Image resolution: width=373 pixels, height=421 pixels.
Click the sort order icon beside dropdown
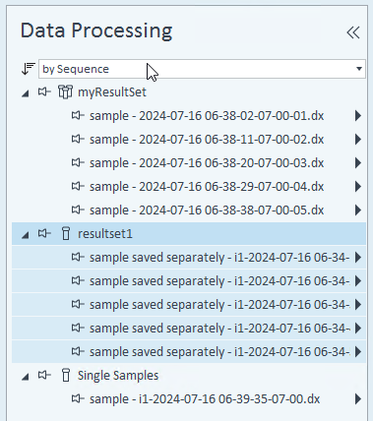coord(29,69)
